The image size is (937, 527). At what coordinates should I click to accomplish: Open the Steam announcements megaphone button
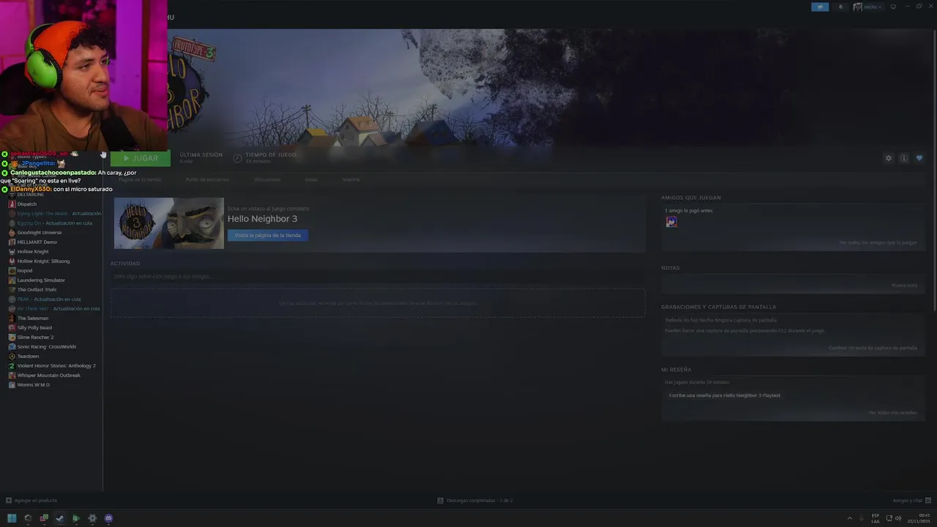point(820,7)
